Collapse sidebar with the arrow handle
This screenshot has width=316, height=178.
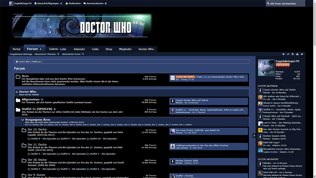point(254,135)
